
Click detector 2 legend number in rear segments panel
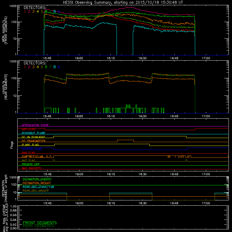click(29, 67)
